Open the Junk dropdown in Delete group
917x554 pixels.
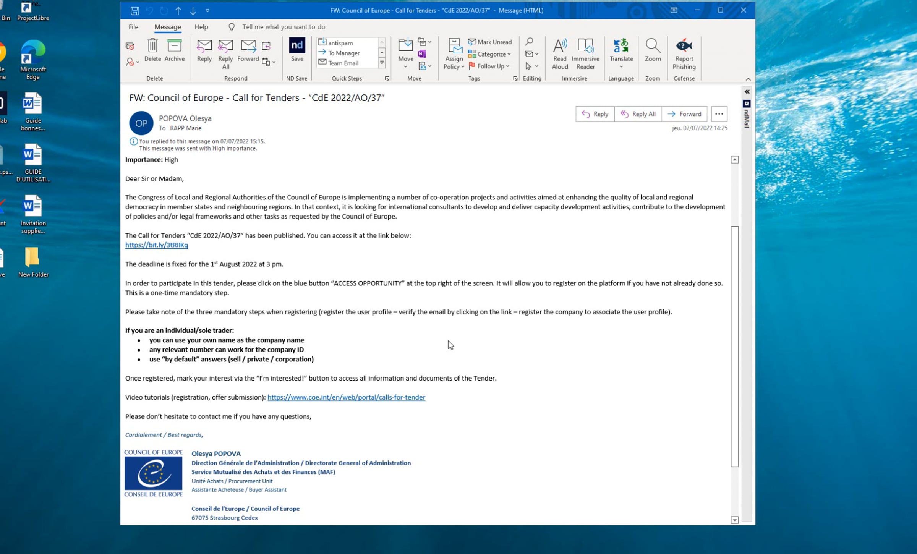132,62
